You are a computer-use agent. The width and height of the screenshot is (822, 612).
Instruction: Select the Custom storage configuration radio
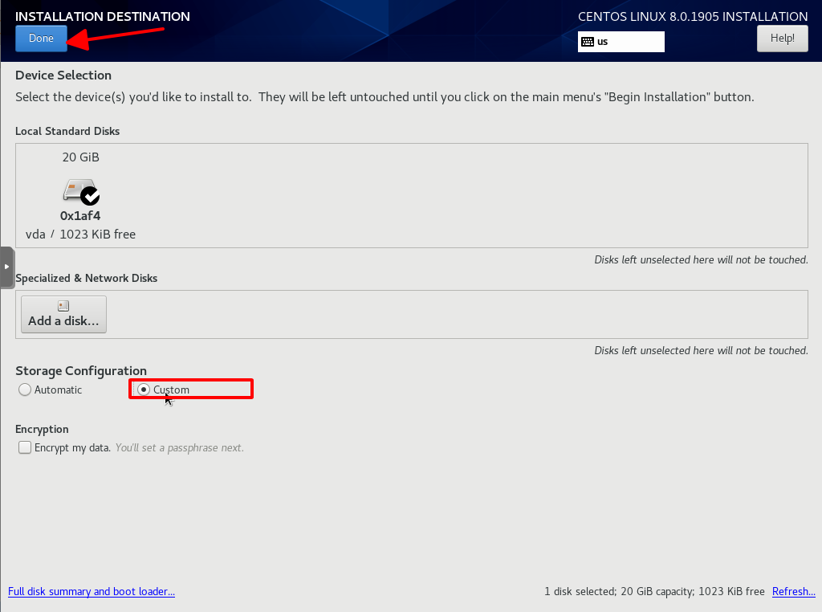click(144, 390)
